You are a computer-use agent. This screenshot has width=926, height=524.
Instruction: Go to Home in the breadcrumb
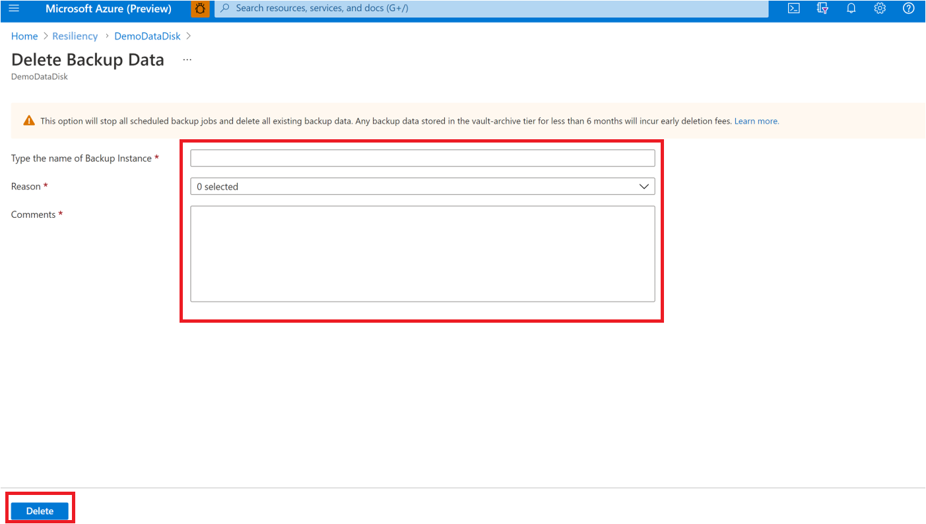point(24,36)
